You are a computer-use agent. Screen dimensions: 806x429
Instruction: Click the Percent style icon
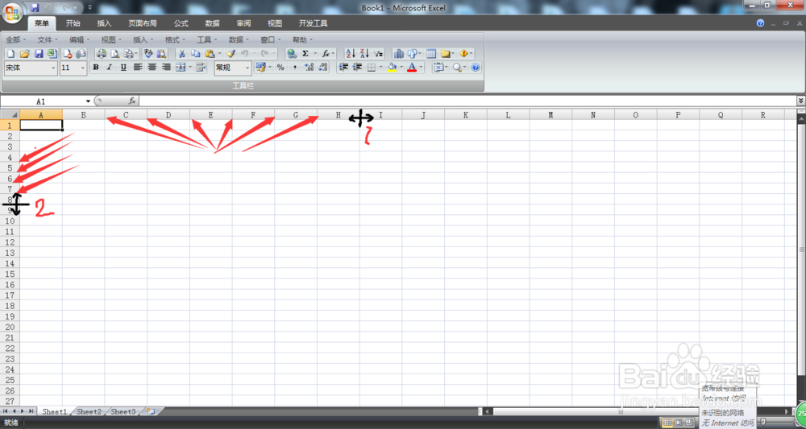click(x=280, y=68)
